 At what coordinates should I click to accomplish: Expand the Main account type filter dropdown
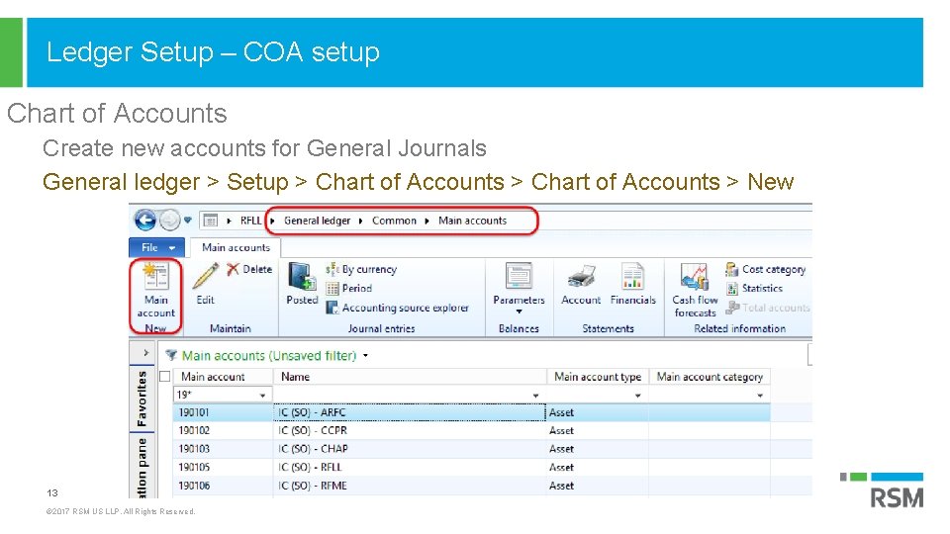637,395
